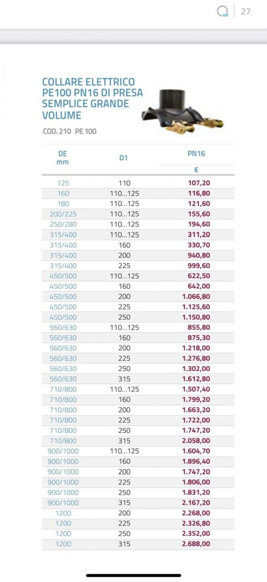The width and height of the screenshot is (267, 582).
Task: Select the price 999,60
Action: tap(199, 266)
